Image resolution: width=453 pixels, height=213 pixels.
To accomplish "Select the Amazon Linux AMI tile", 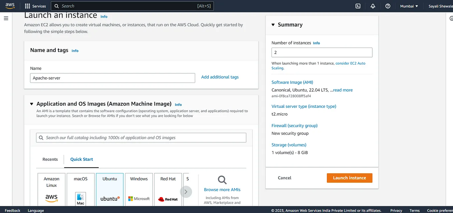I will (51, 189).
